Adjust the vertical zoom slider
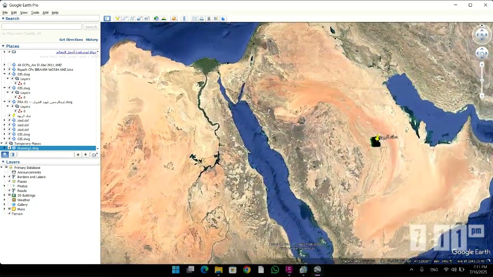Screen dimensions: 493x277 (482, 80)
